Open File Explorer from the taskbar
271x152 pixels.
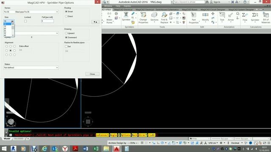coord(106,149)
